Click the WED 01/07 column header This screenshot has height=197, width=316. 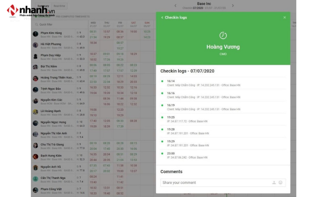tap(93, 24)
